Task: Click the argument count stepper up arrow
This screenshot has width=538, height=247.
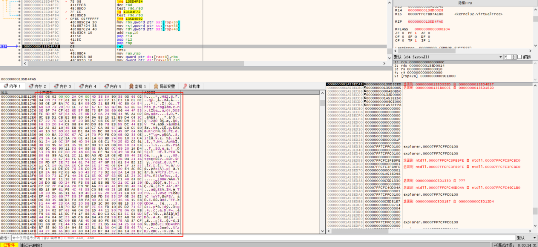Action: point(514,56)
